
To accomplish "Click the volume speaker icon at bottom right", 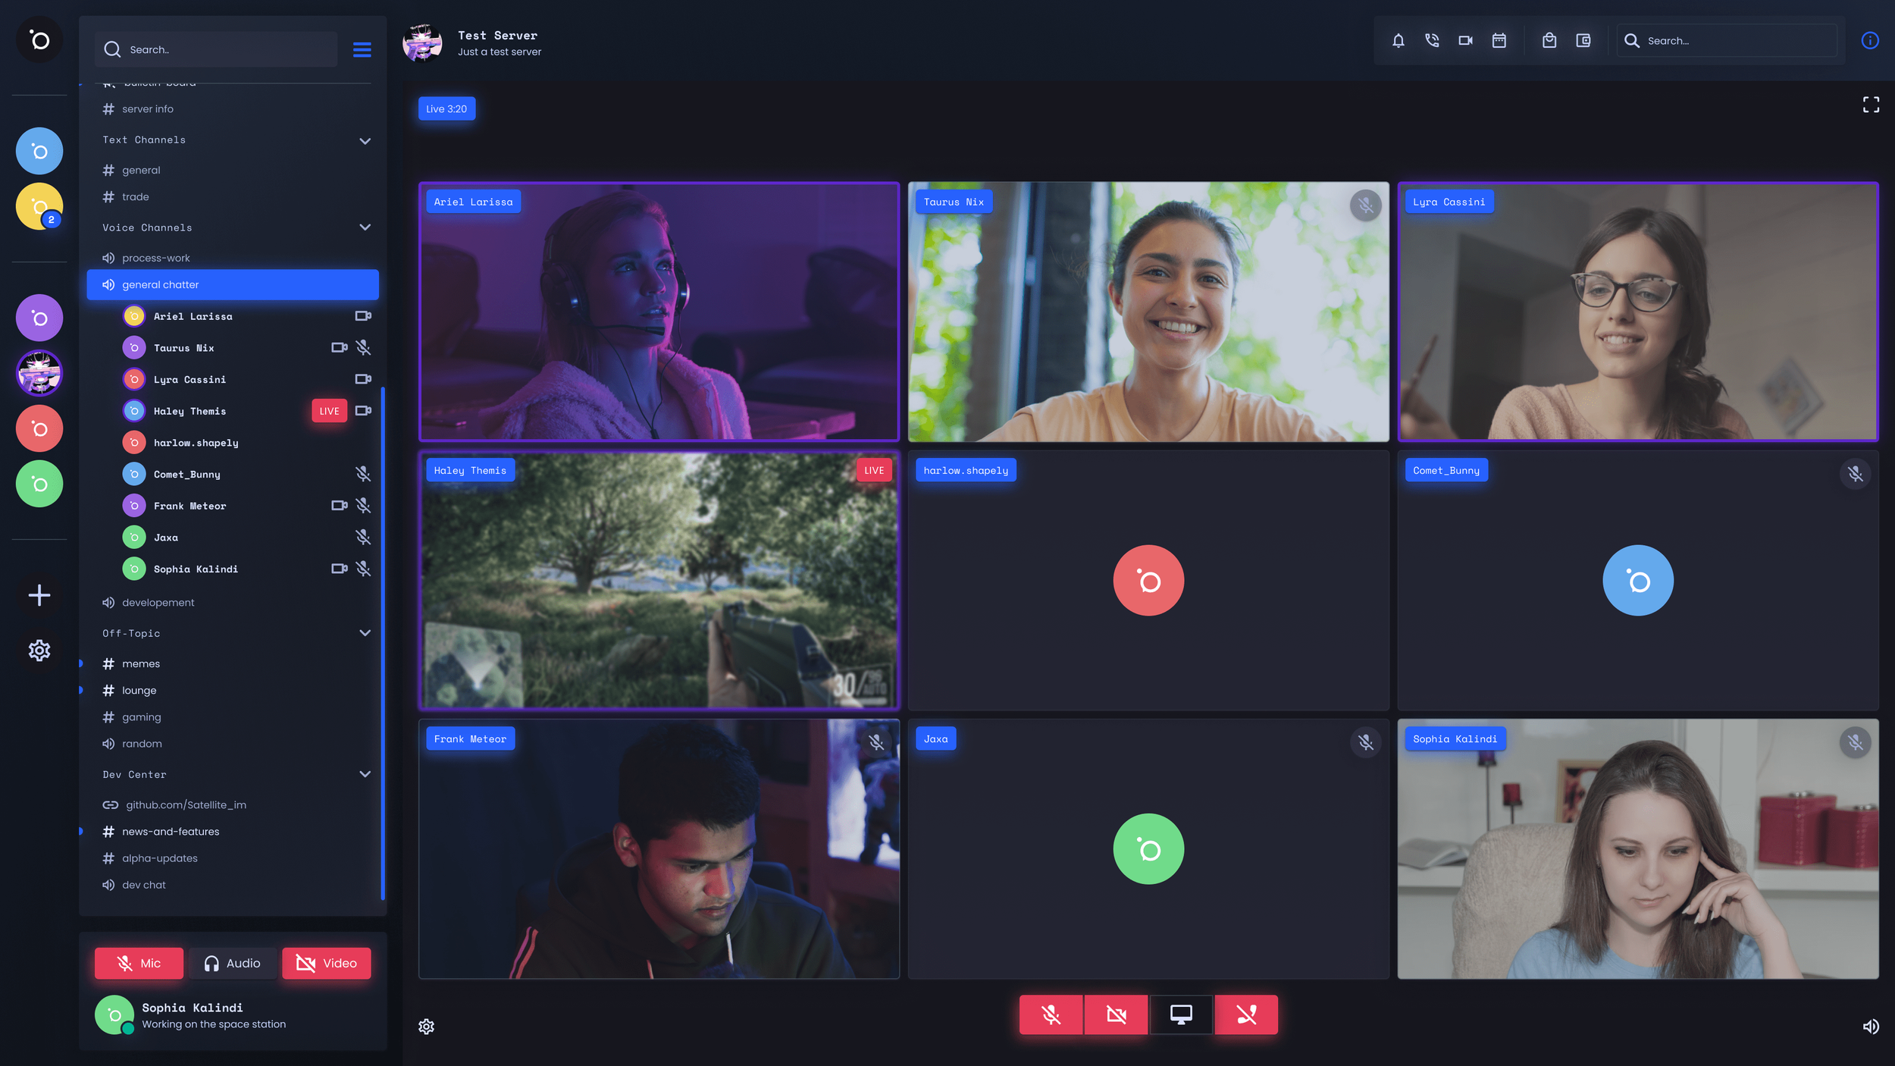I will click(x=1870, y=1027).
